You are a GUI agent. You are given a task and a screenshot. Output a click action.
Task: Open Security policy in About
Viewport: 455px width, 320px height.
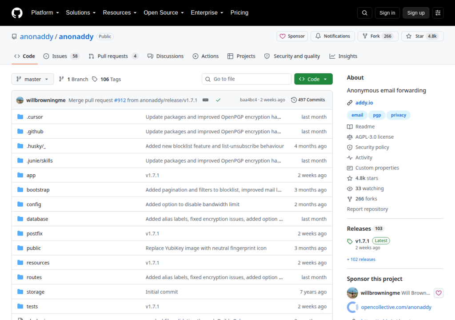click(368, 147)
